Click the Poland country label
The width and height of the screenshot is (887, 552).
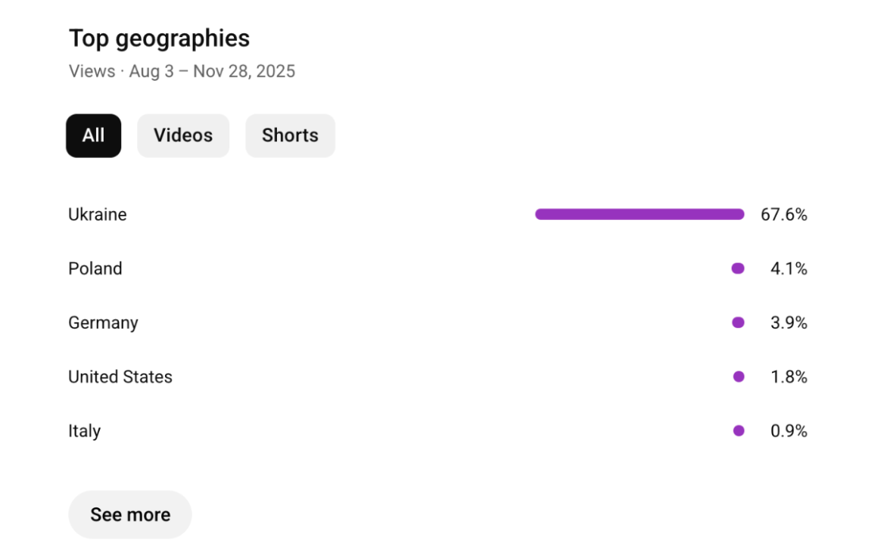click(95, 268)
